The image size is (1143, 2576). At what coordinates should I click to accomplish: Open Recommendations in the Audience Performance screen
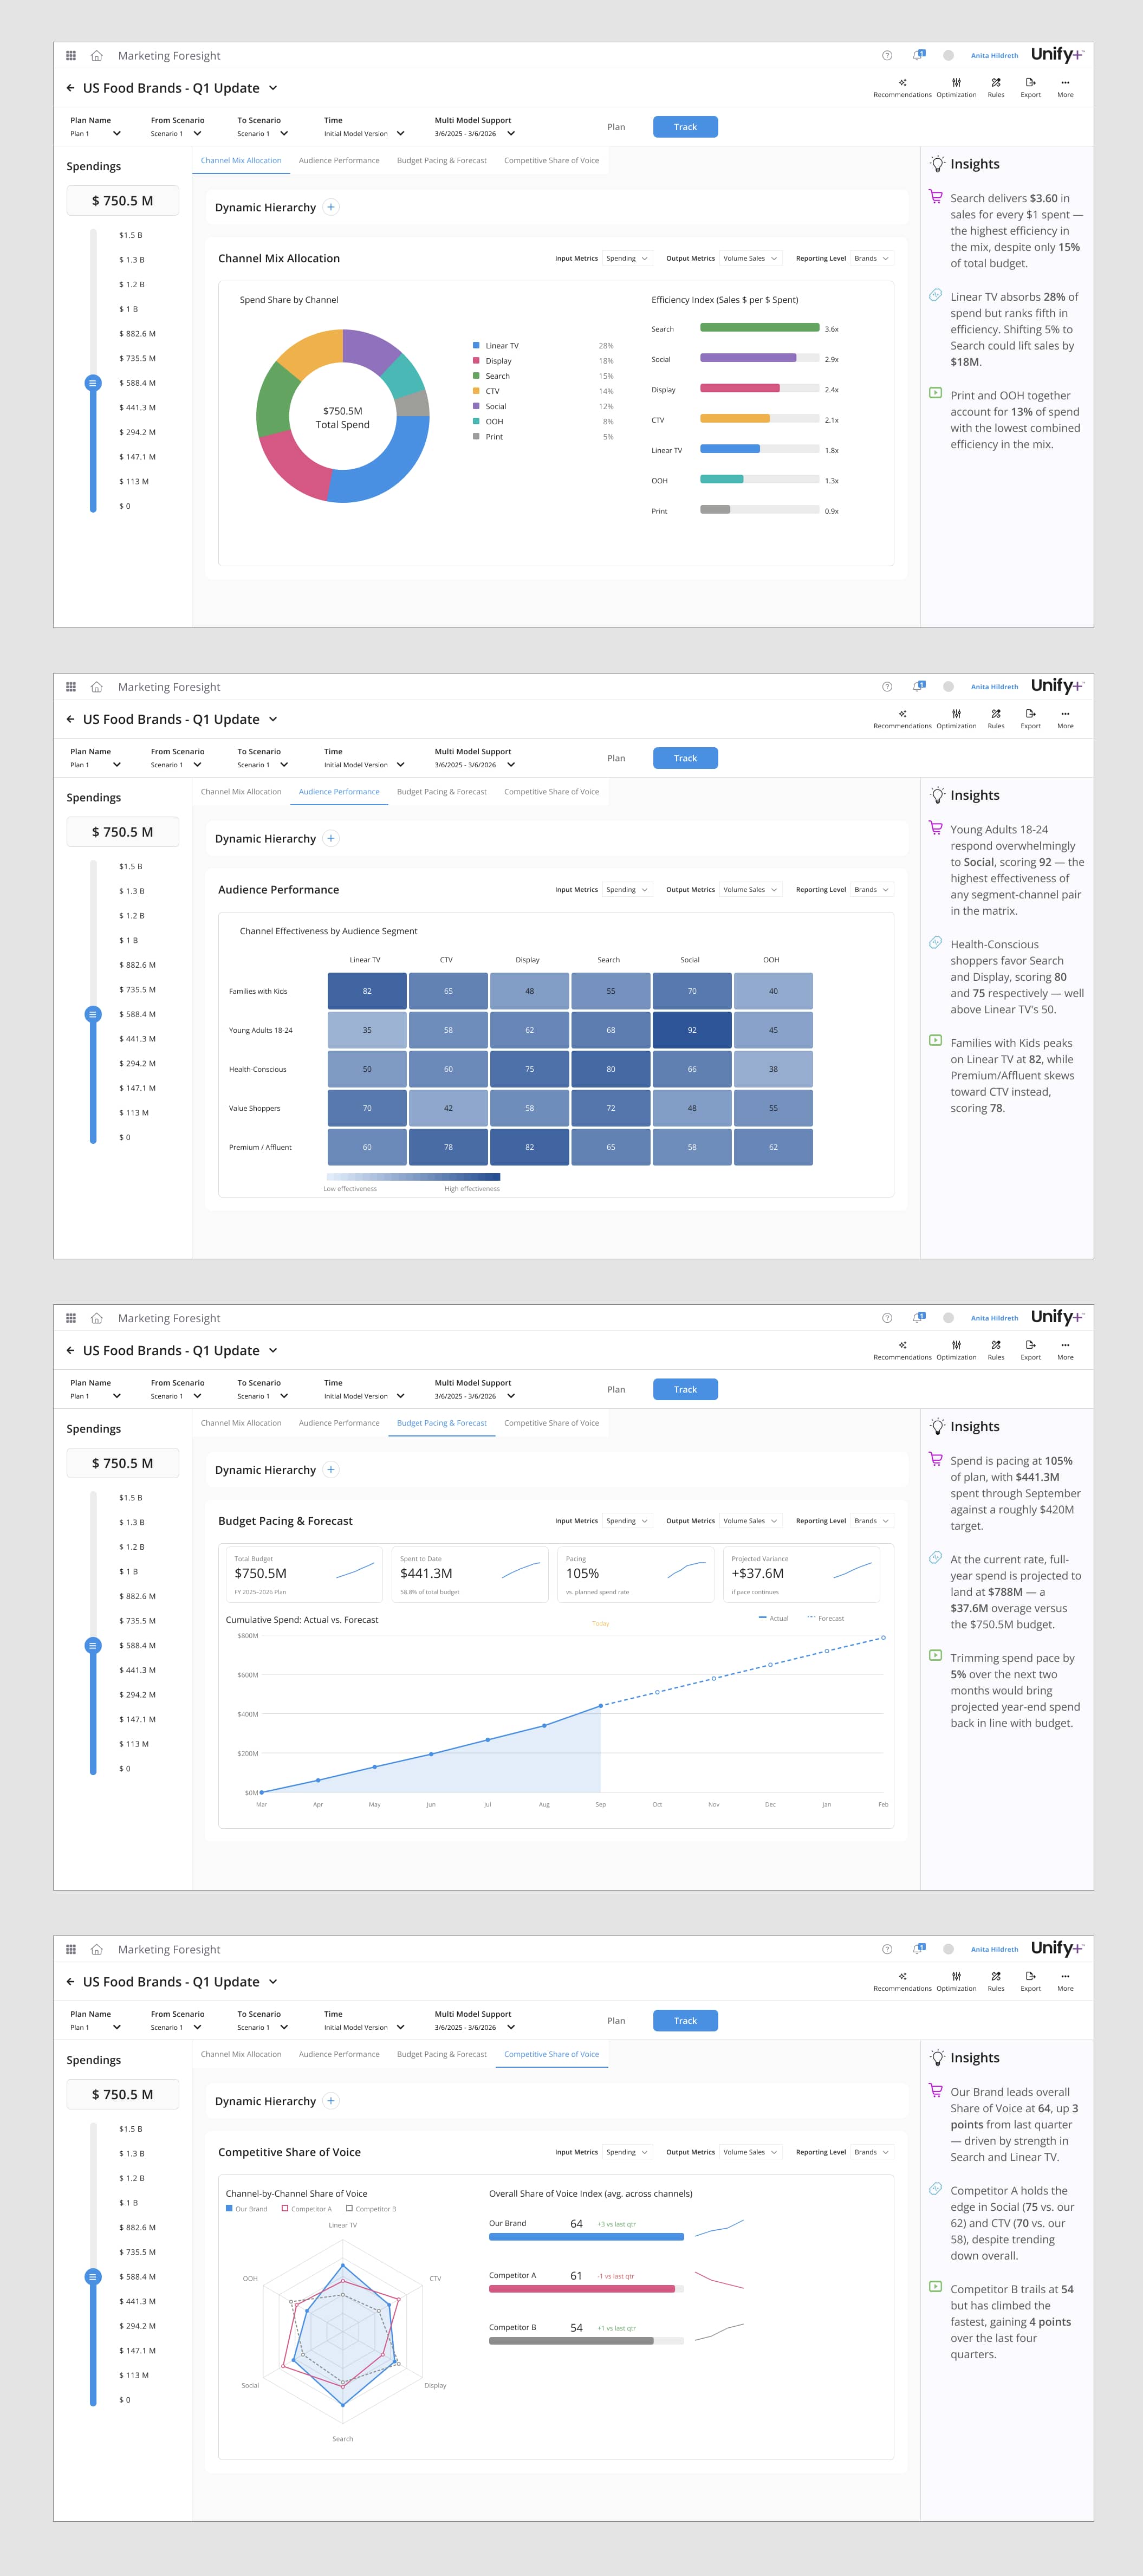pos(902,719)
